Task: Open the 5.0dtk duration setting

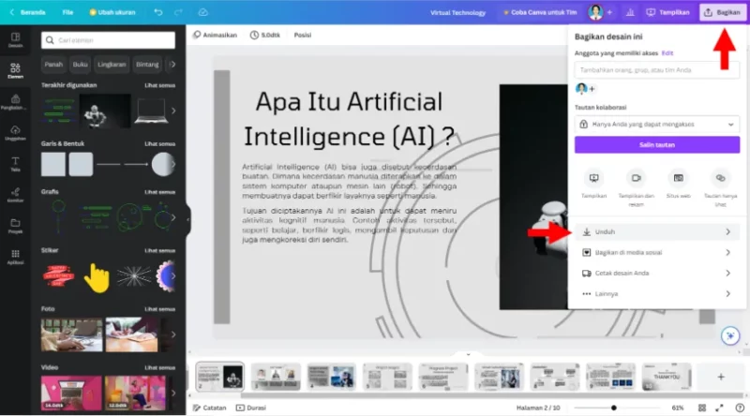Action: 265,35
